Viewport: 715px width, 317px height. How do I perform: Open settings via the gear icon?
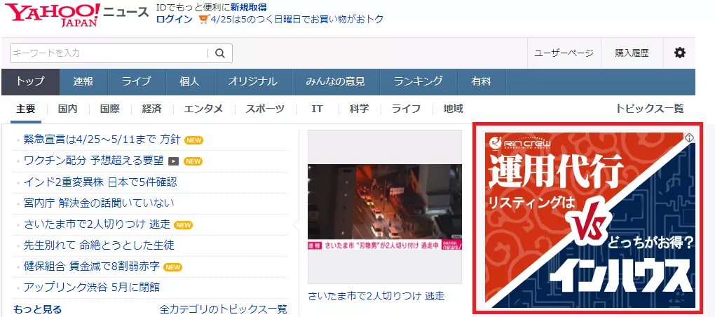(679, 53)
